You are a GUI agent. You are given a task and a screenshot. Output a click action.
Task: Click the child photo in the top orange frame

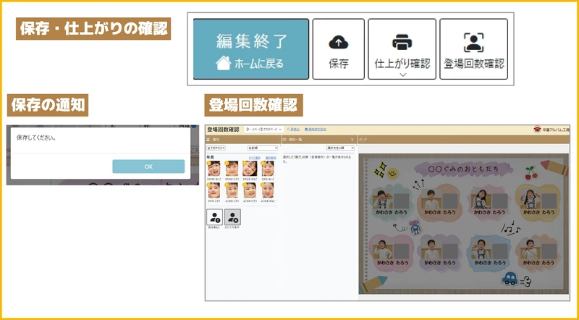click(x=431, y=200)
